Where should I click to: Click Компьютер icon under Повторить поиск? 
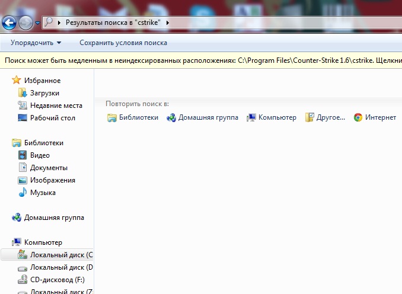(x=251, y=117)
